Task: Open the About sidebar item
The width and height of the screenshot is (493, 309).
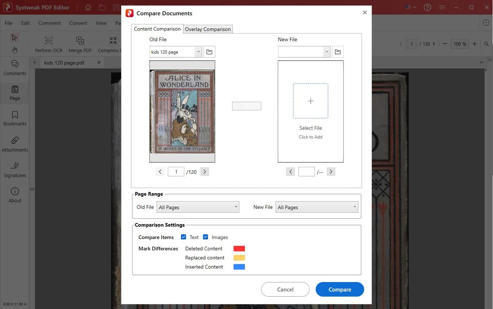Action: coord(15,195)
